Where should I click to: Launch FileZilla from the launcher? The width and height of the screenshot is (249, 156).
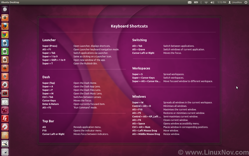point(5,119)
